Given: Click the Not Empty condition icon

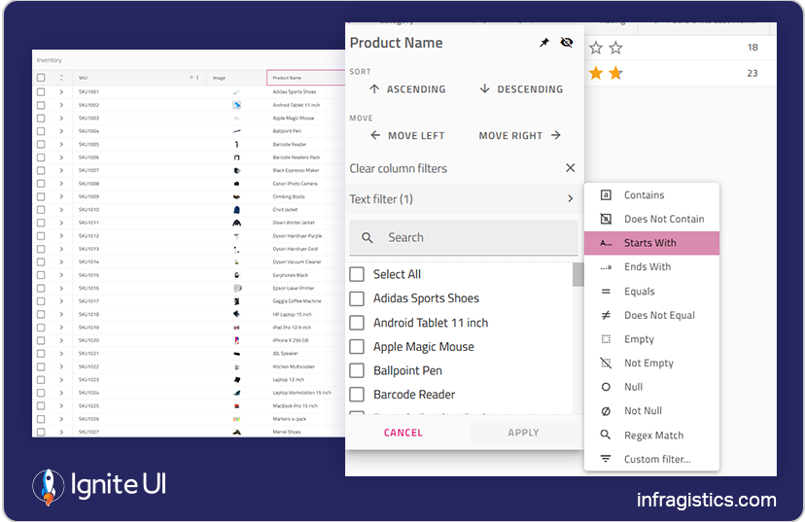Looking at the screenshot, I should click(x=606, y=363).
